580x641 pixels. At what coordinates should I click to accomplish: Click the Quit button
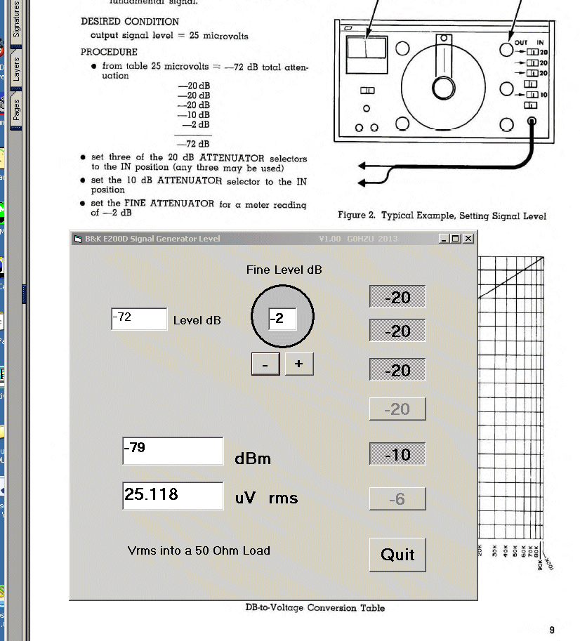(397, 555)
